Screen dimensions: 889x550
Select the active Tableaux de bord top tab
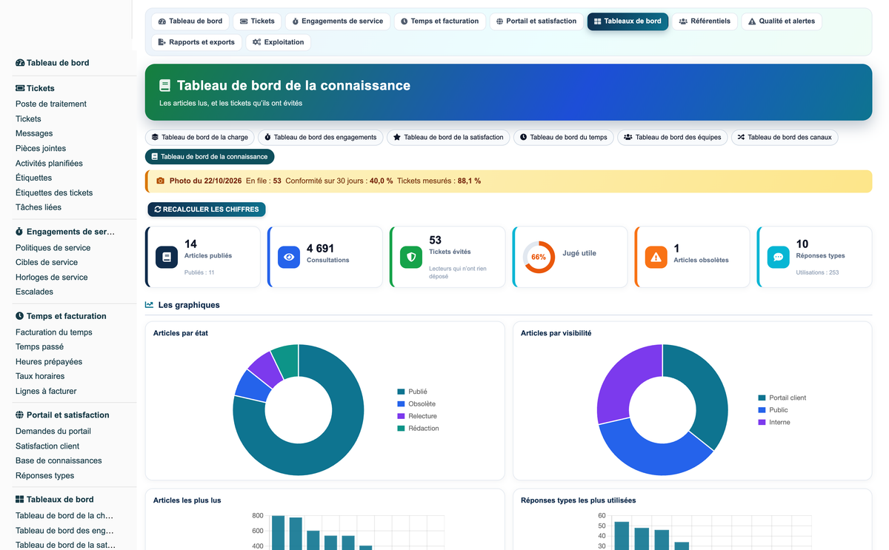coord(627,21)
